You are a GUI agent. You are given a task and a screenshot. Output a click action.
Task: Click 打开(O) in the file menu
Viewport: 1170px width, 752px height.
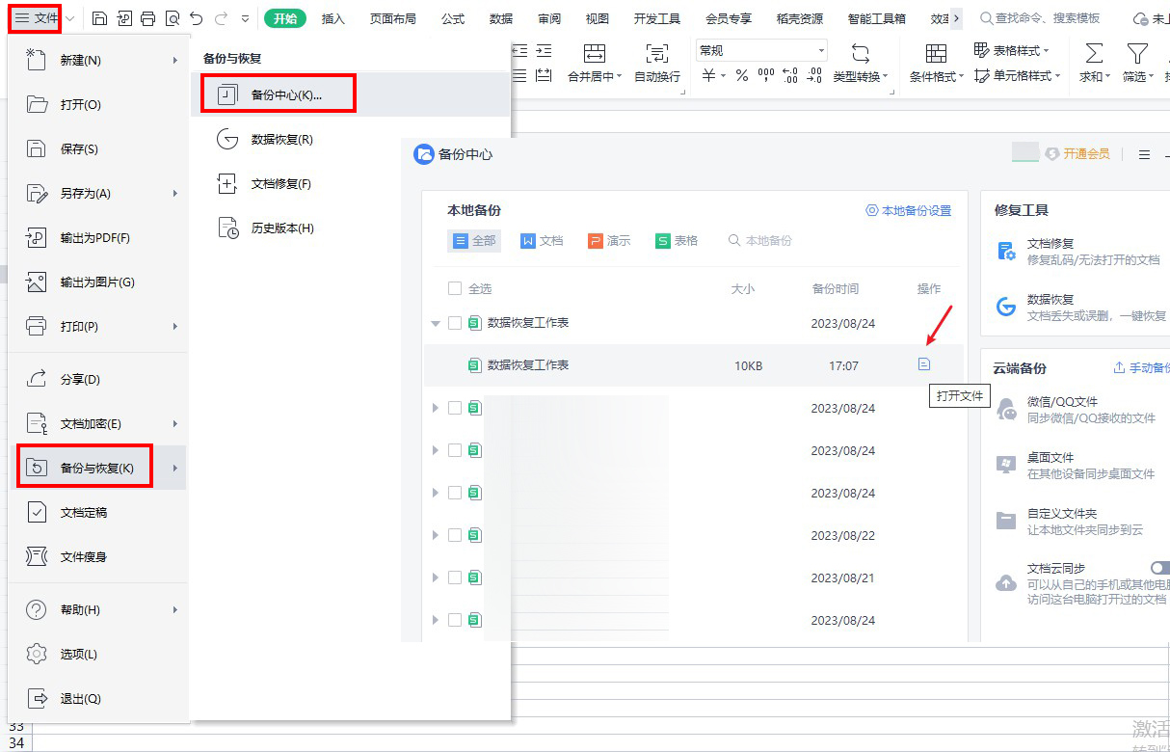pyautogui.click(x=97, y=104)
